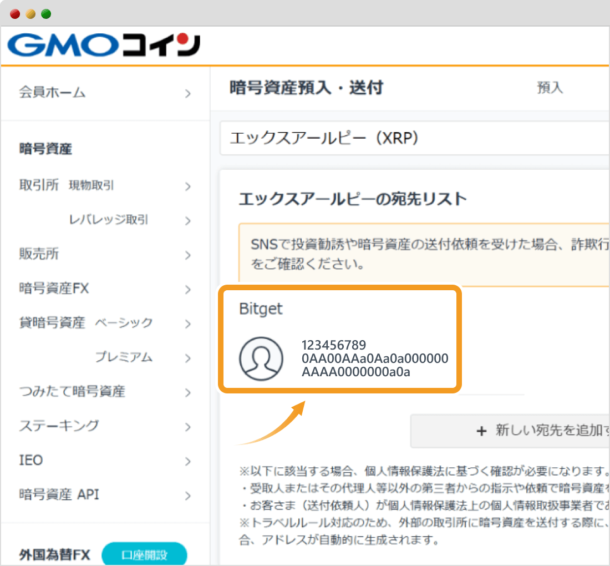
Task: Click the GMO Coin logo
Action: tap(104, 46)
